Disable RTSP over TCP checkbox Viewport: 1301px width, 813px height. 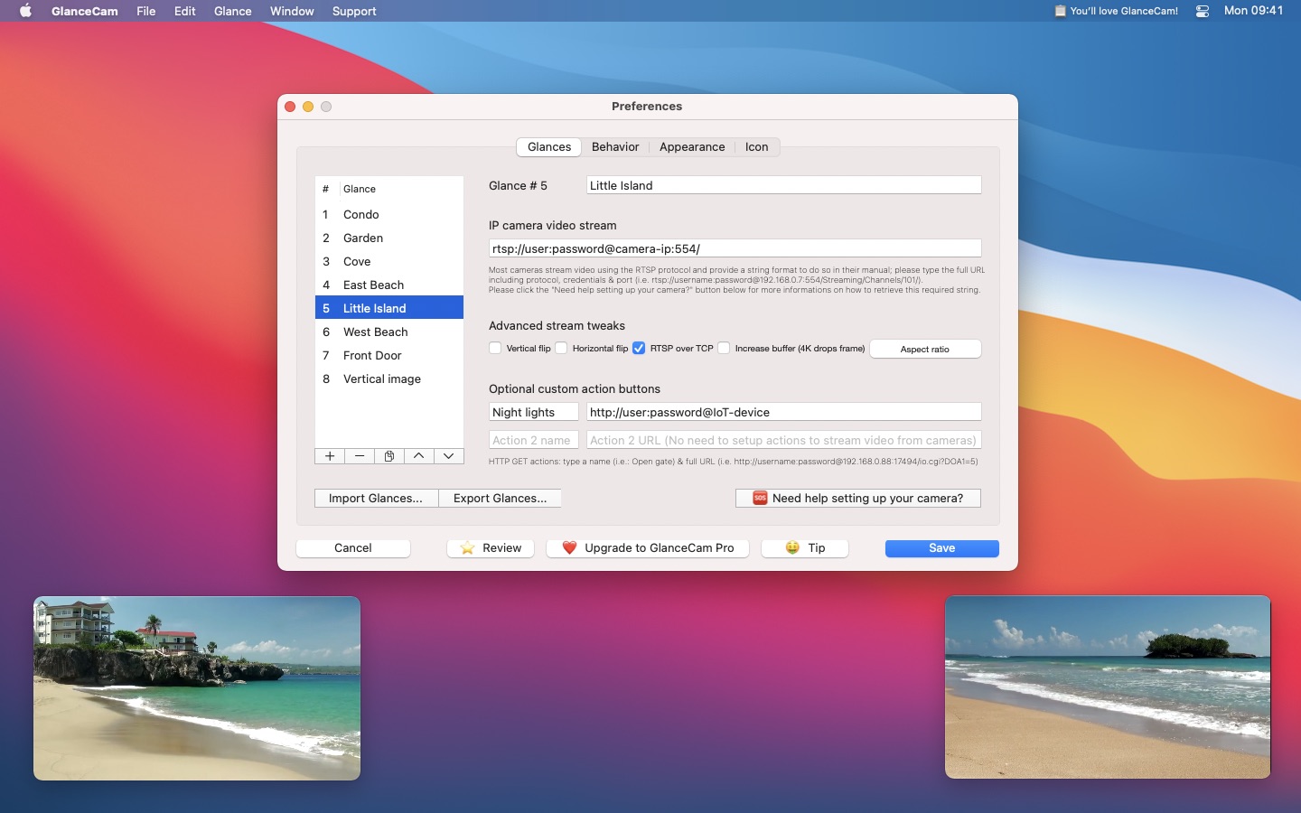point(639,348)
